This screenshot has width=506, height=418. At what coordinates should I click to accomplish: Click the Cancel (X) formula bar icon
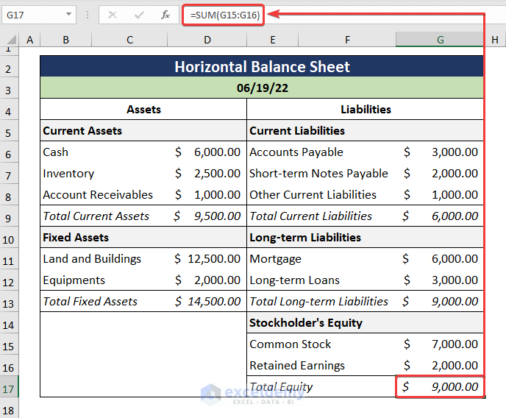[x=113, y=14]
